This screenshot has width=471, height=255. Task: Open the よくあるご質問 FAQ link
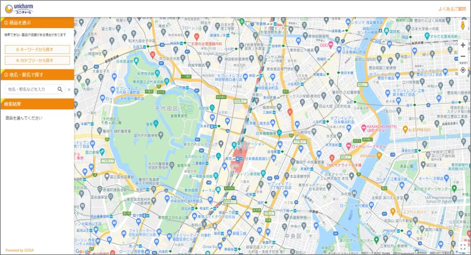452,9
